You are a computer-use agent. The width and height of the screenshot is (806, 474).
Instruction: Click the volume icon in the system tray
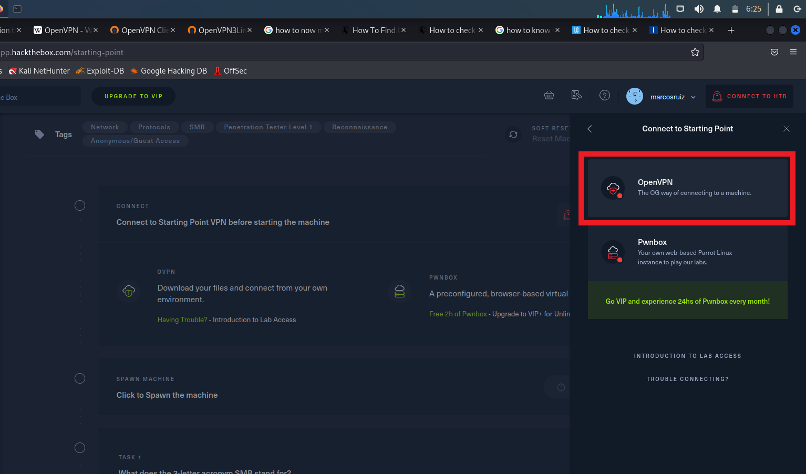[698, 8]
